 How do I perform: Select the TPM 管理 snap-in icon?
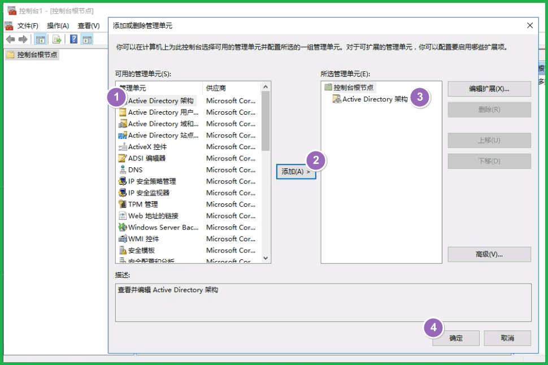pos(123,204)
